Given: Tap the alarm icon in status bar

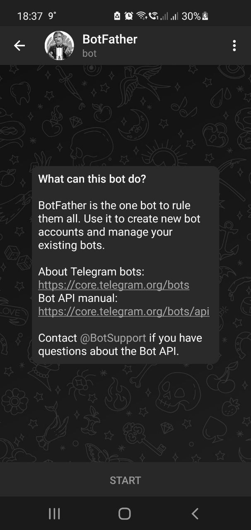Looking at the screenshot, I should [129, 16].
